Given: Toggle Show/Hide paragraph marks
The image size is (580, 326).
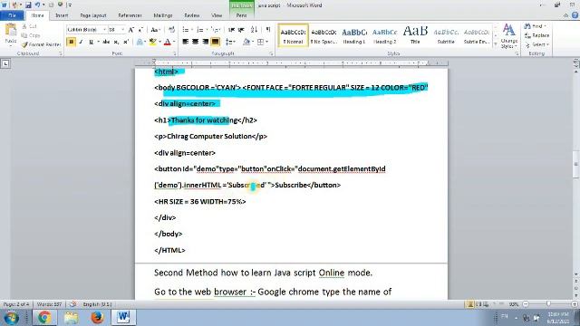Looking at the screenshot, I should tap(268, 30).
